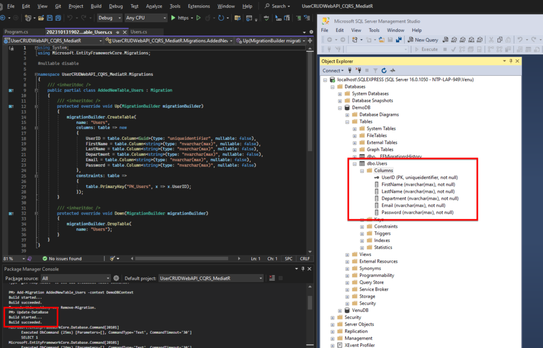Screen dimensions: 543x348
Task: Click the Database Engine Query icon after New Query
Action: (445, 40)
